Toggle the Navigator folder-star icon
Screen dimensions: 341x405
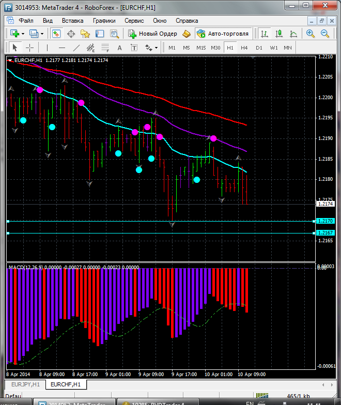point(85,34)
